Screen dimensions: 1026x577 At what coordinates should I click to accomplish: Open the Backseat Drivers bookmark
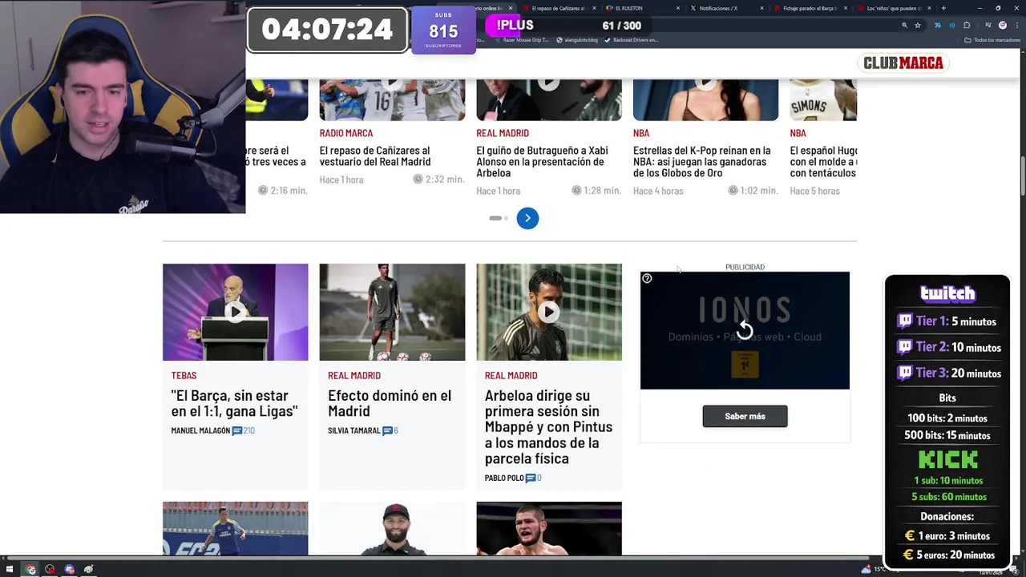[631, 39]
